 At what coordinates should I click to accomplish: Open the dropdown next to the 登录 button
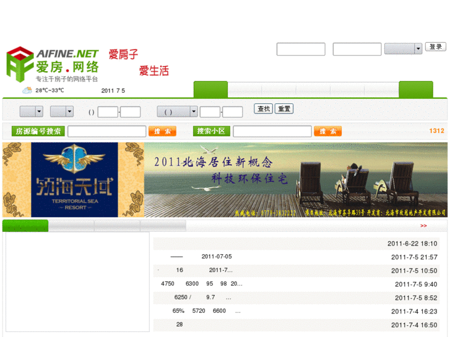tap(403, 48)
